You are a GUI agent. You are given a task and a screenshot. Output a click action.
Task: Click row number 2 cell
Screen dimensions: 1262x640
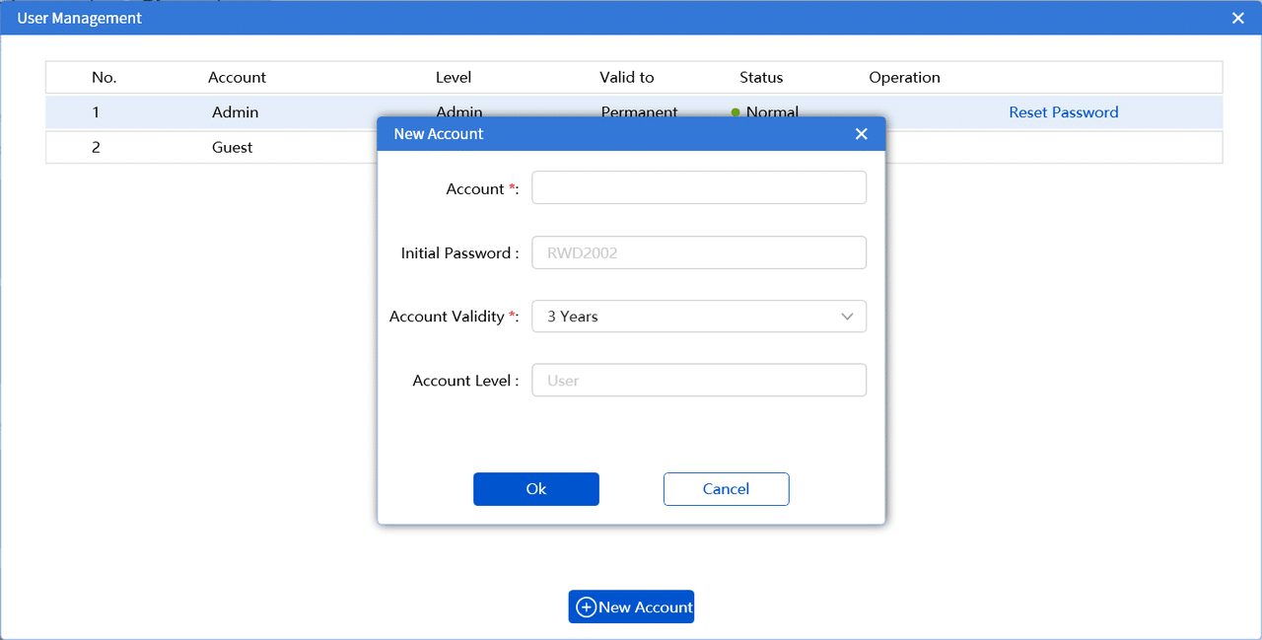point(96,147)
